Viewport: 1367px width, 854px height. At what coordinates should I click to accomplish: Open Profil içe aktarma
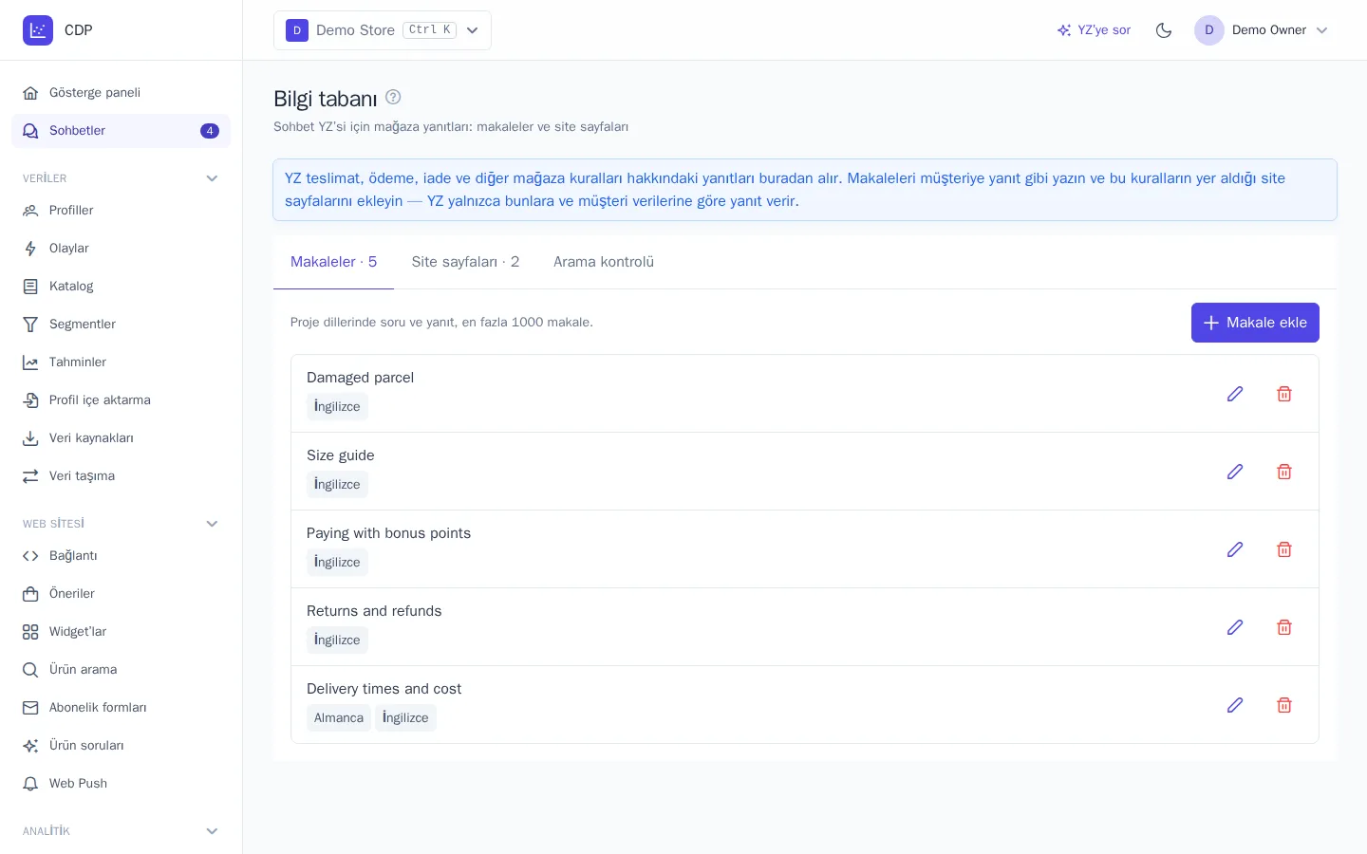click(121, 400)
